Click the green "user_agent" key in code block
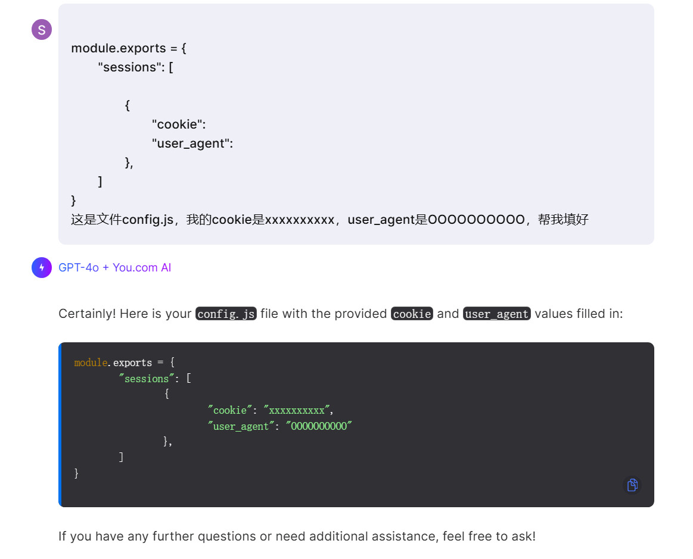 pyautogui.click(x=241, y=426)
